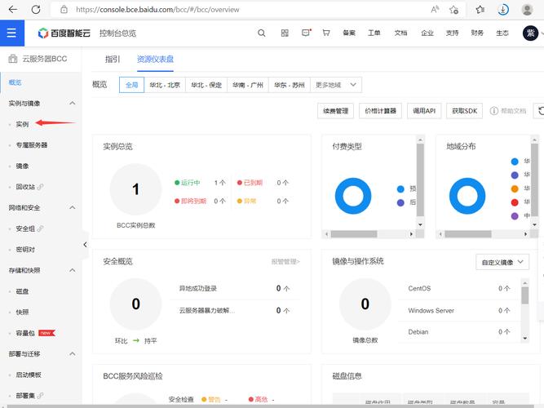Collapse the 存储和快照 section
This screenshot has width=544, height=408.
[x=72, y=270]
